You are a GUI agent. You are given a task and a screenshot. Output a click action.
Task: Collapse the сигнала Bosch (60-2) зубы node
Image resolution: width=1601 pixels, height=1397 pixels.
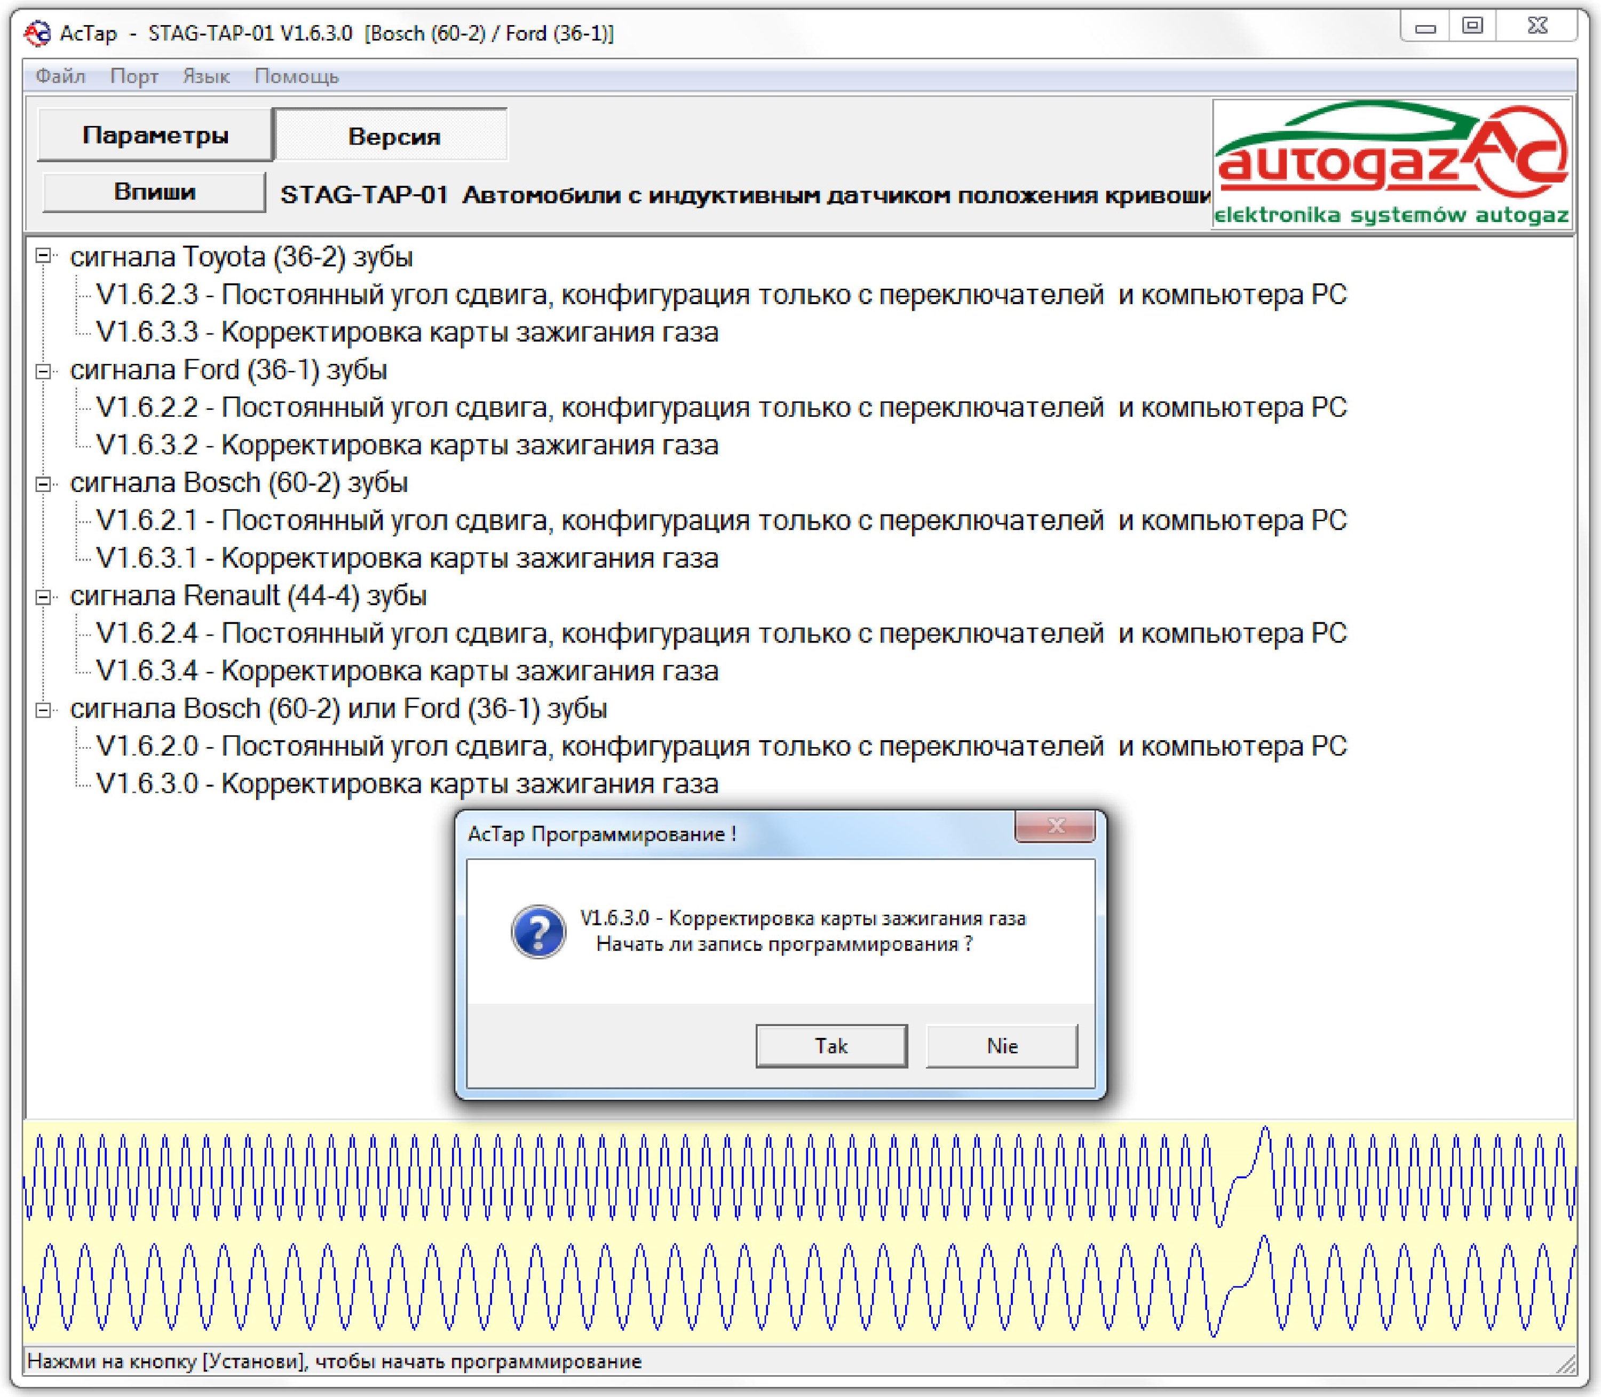point(44,483)
